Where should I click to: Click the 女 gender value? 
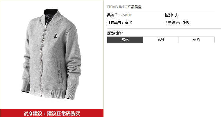tap(177, 15)
